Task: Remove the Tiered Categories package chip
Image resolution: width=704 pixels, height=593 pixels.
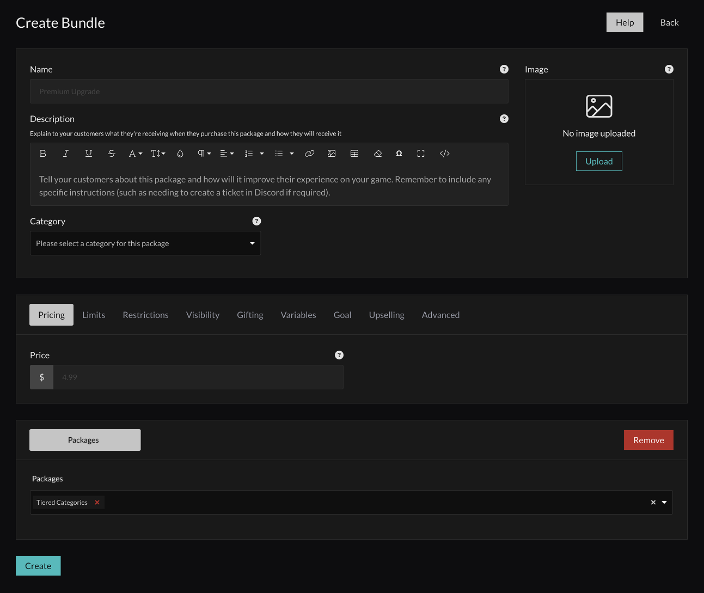Action: pyautogui.click(x=97, y=502)
